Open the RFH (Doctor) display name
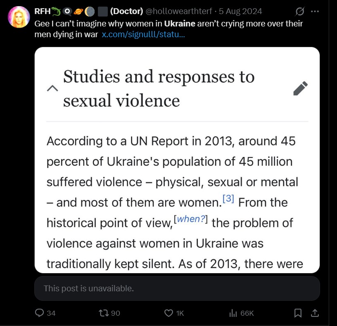Viewport: 337px width, 326px height. (88, 11)
